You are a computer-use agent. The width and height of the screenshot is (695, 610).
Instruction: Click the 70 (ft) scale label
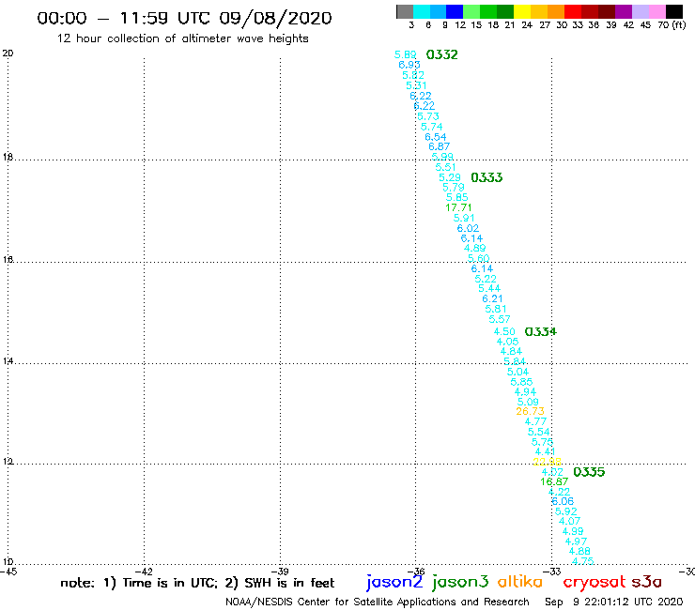pyautogui.click(x=672, y=25)
